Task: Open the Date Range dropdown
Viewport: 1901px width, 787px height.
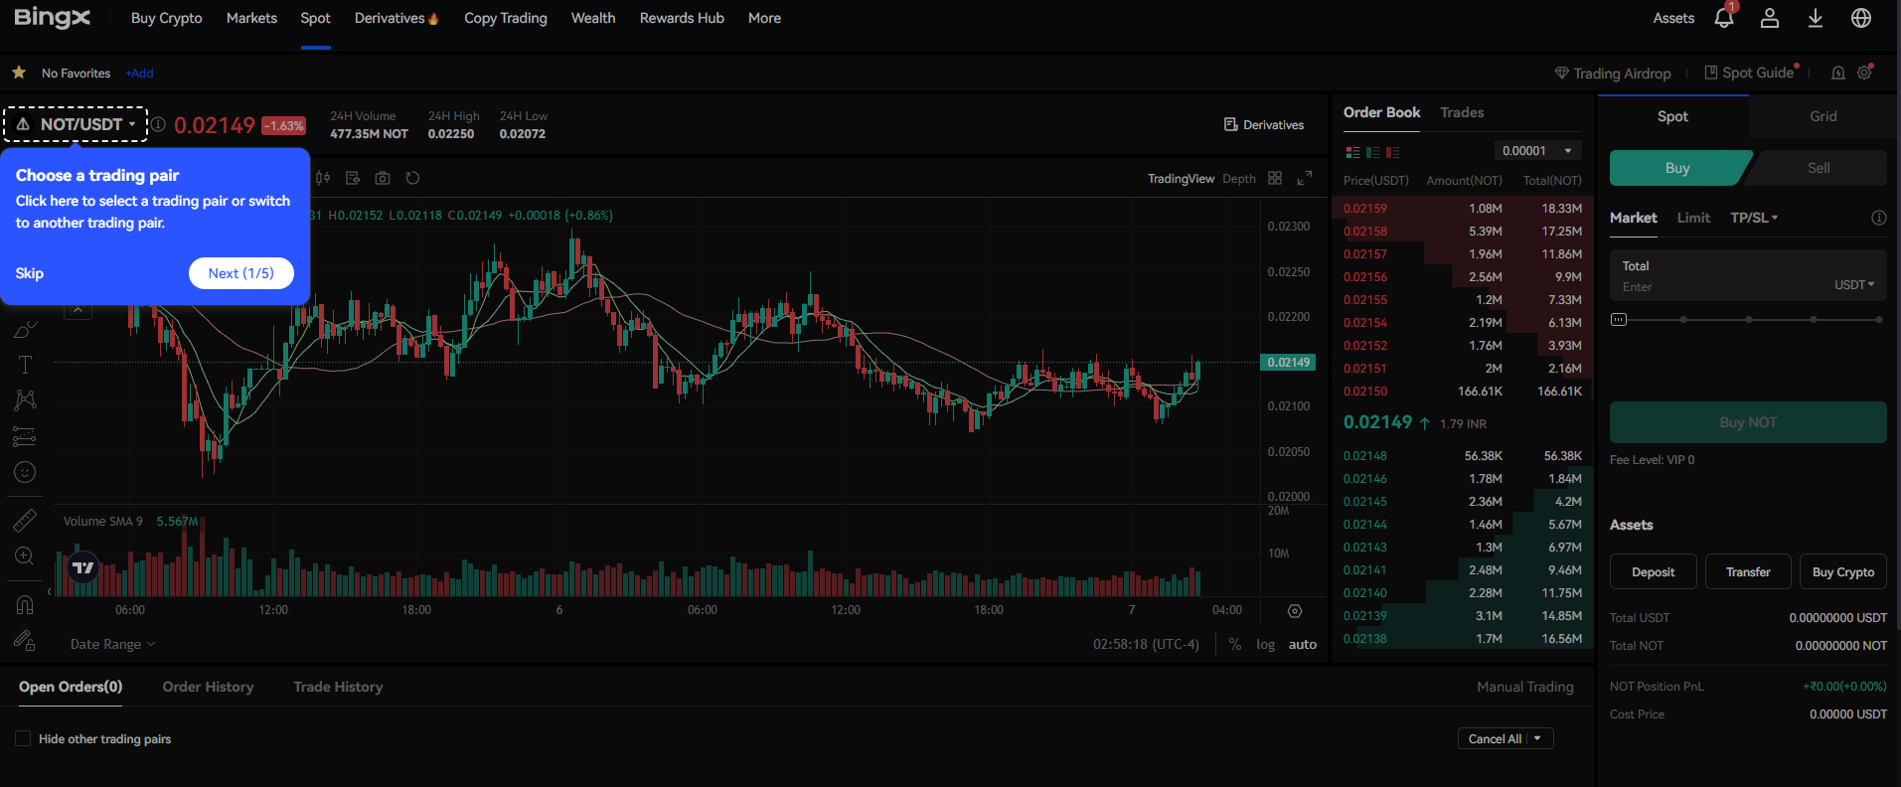Action: [112, 644]
